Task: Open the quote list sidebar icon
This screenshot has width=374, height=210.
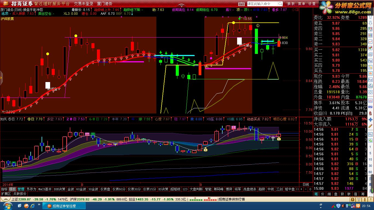Action: (x=370, y=30)
